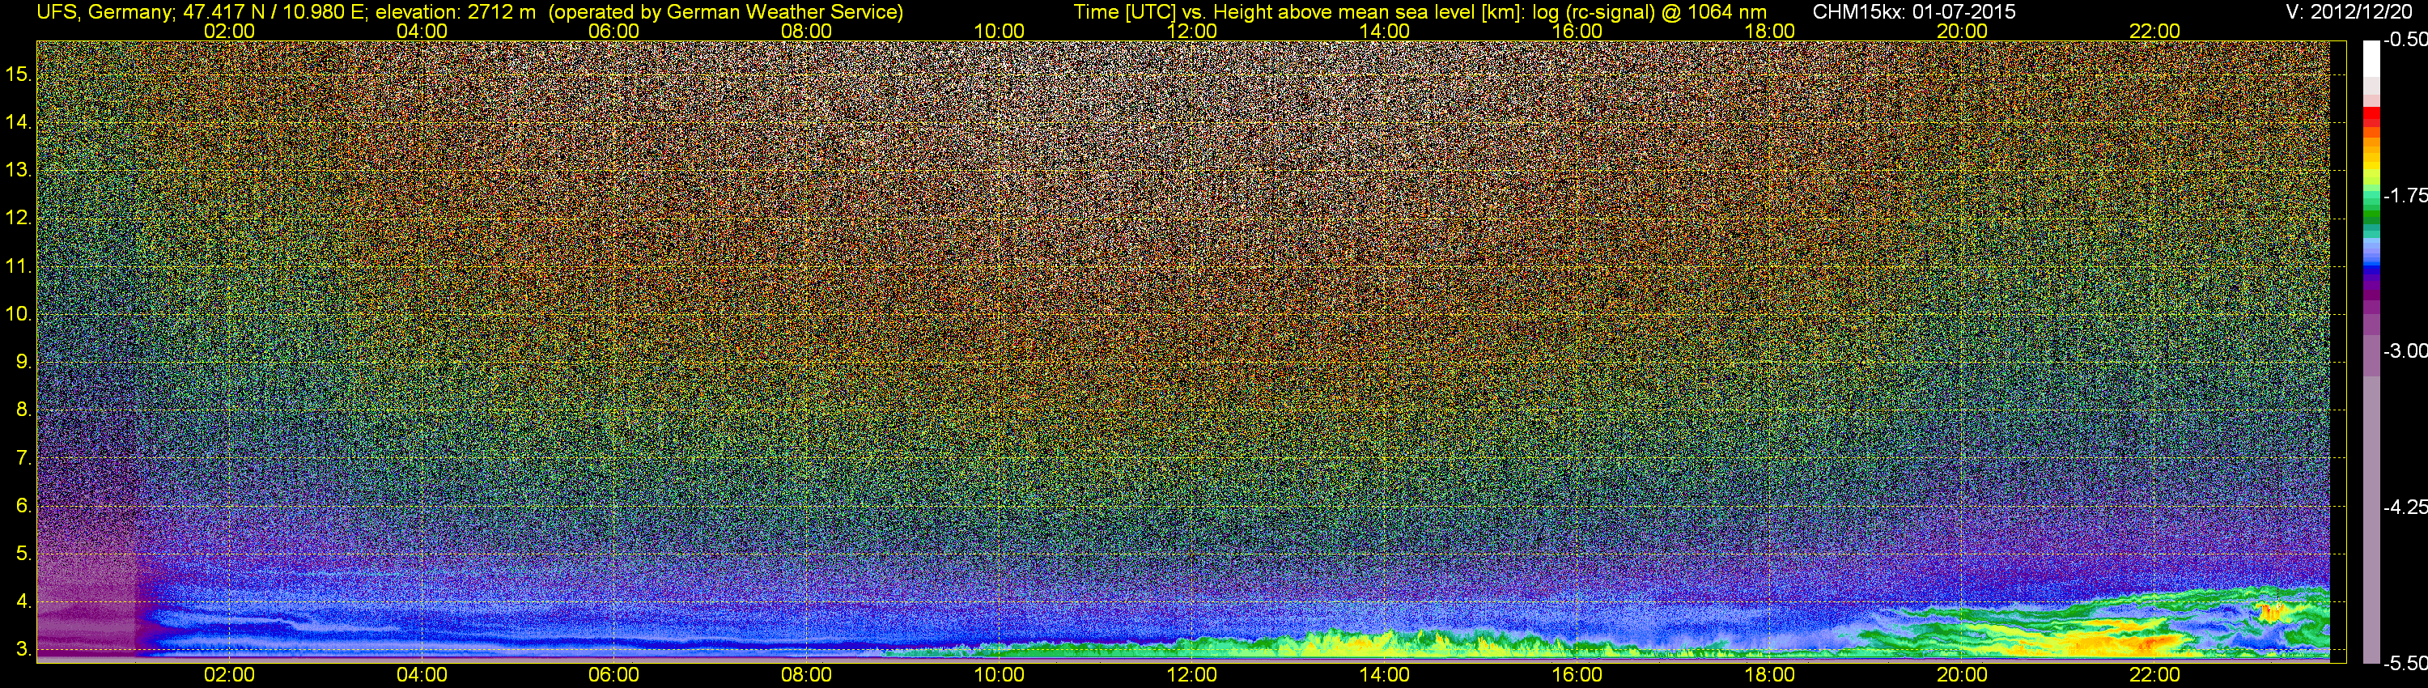Click "08:00" on the bottom time axis
The image size is (2428, 688).
tap(807, 675)
